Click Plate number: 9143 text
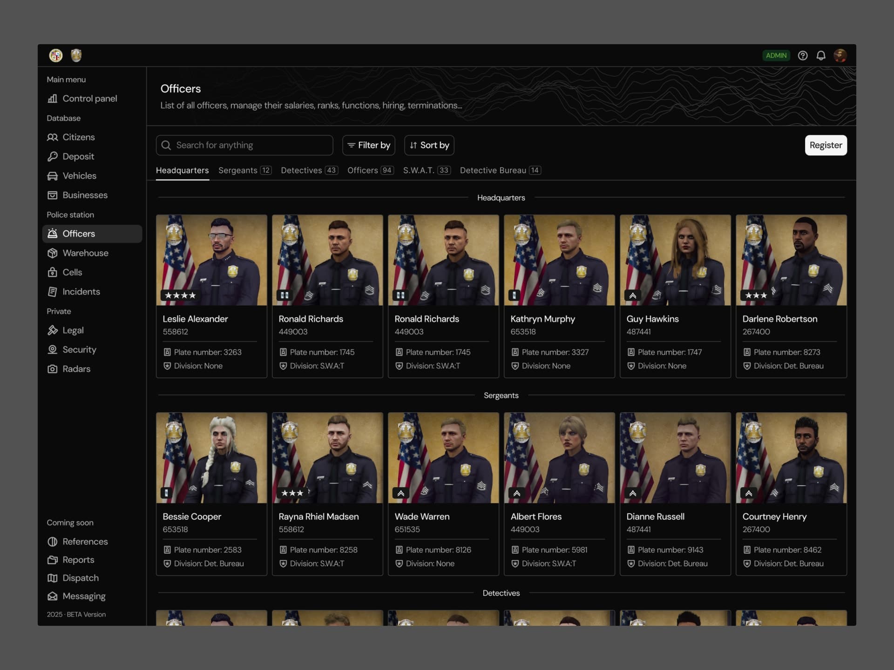 670,550
